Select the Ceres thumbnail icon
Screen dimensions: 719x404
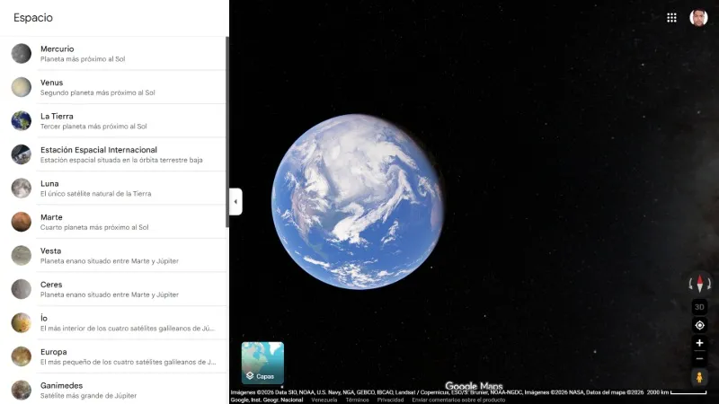click(21, 289)
